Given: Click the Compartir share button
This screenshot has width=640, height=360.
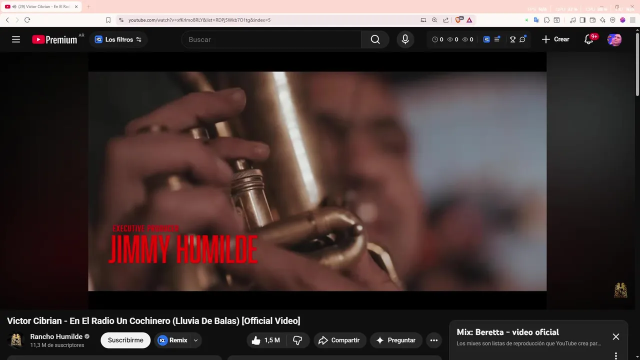Looking at the screenshot, I should click(339, 340).
